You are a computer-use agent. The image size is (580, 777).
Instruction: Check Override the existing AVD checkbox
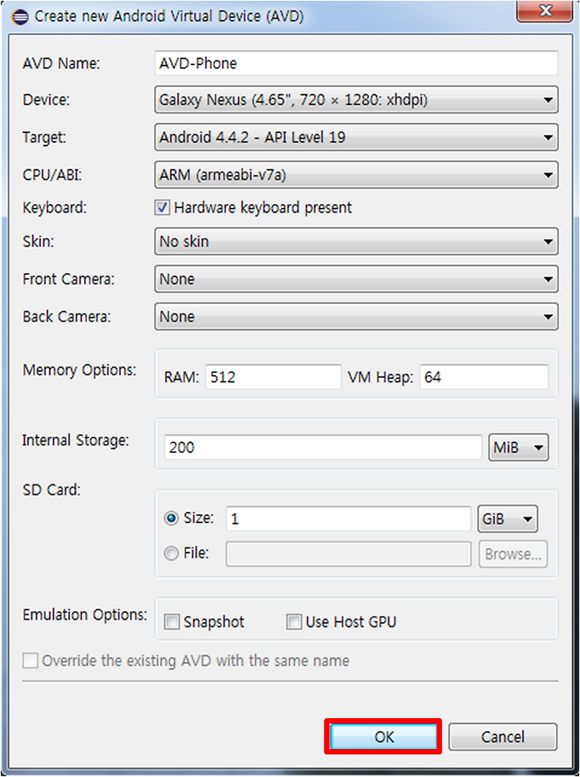[31, 661]
